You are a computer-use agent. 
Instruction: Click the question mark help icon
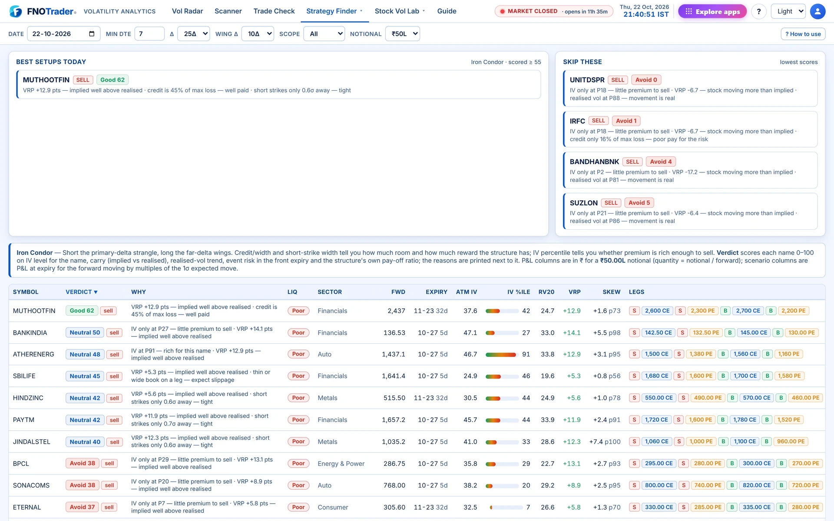tap(759, 11)
